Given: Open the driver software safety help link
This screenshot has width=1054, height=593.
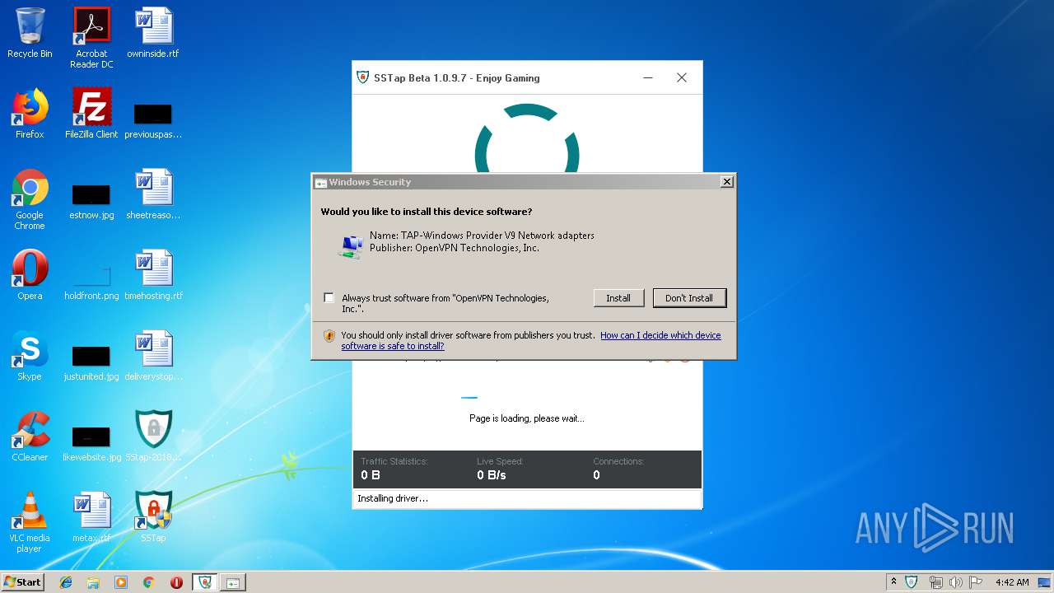Looking at the screenshot, I should pyautogui.click(x=531, y=340).
